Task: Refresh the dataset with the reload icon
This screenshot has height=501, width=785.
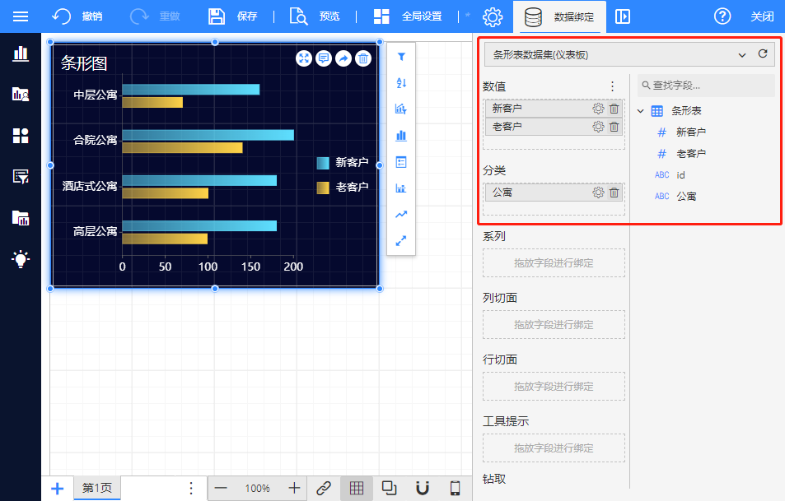Action: [763, 54]
